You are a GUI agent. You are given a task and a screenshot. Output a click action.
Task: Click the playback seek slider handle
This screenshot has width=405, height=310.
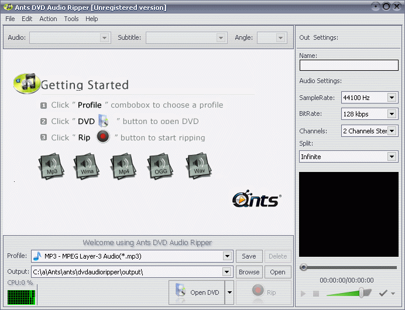coord(304,267)
